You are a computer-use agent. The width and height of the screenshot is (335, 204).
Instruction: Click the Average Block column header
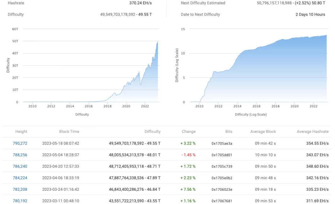(x=263, y=132)
